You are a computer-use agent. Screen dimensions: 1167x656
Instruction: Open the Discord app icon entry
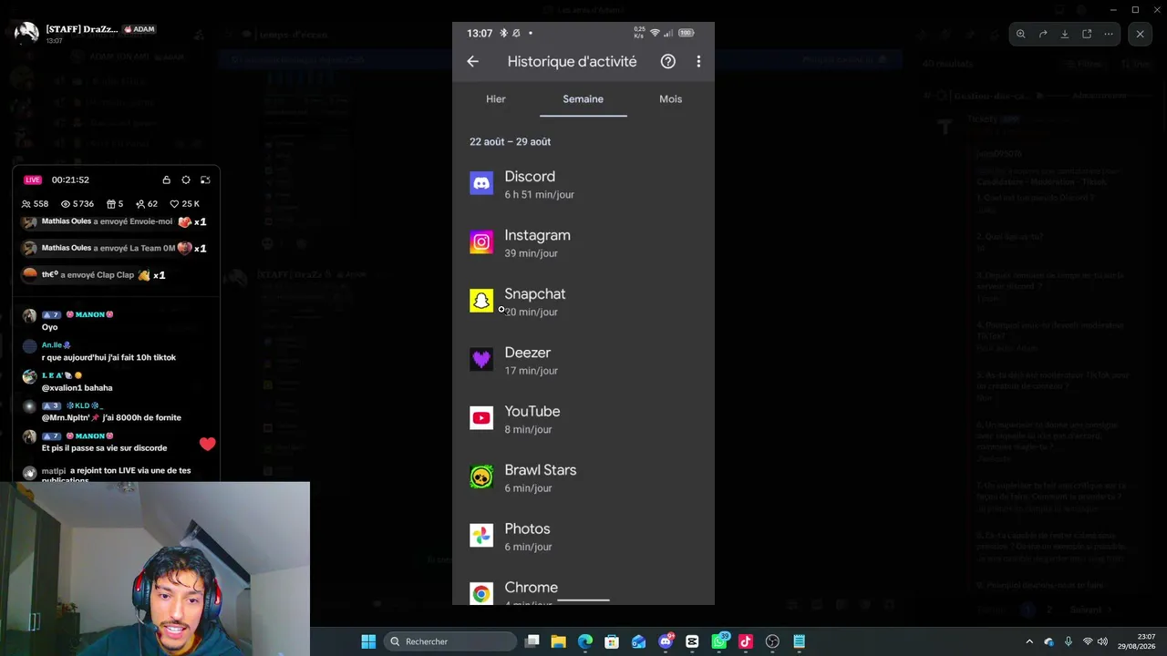[481, 183]
